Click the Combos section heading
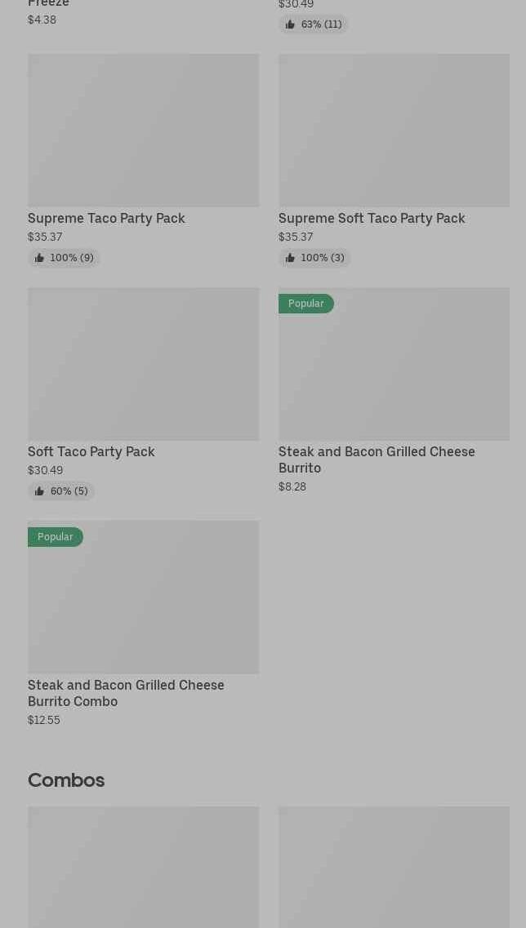Screen dimensions: 526x928 pos(66,780)
